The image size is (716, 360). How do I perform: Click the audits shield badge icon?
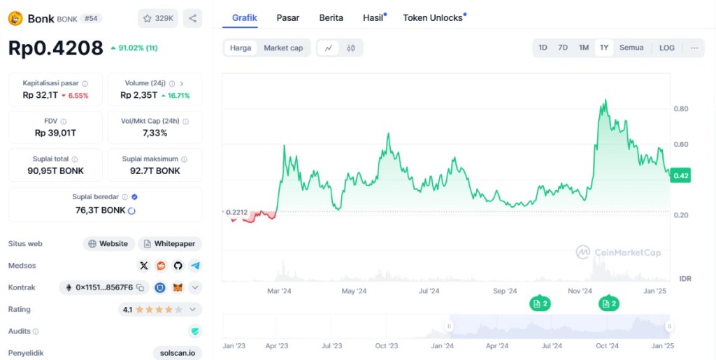[x=195, y=331]
